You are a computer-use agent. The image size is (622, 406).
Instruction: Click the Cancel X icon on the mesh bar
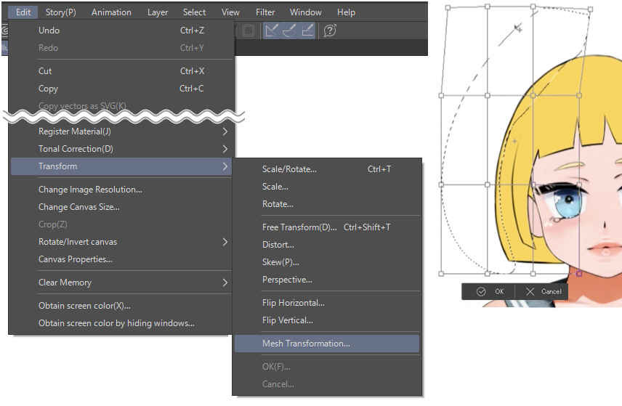(530, 291)
